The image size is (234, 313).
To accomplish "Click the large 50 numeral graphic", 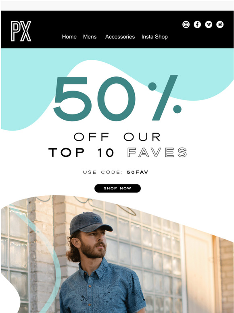I will pos(94,99).
